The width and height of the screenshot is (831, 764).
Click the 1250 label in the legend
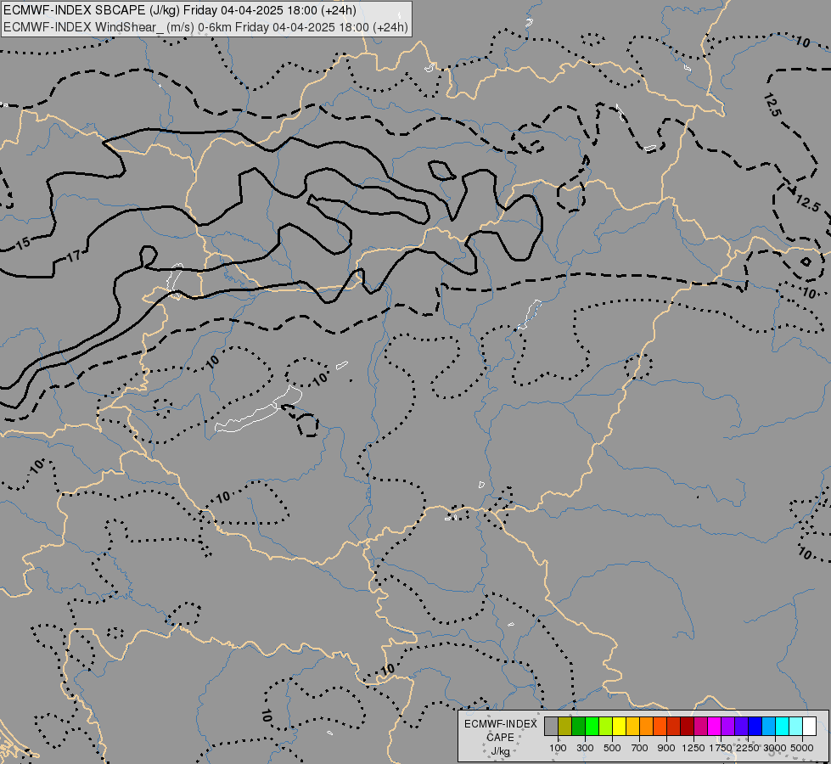tap(693, 748)
